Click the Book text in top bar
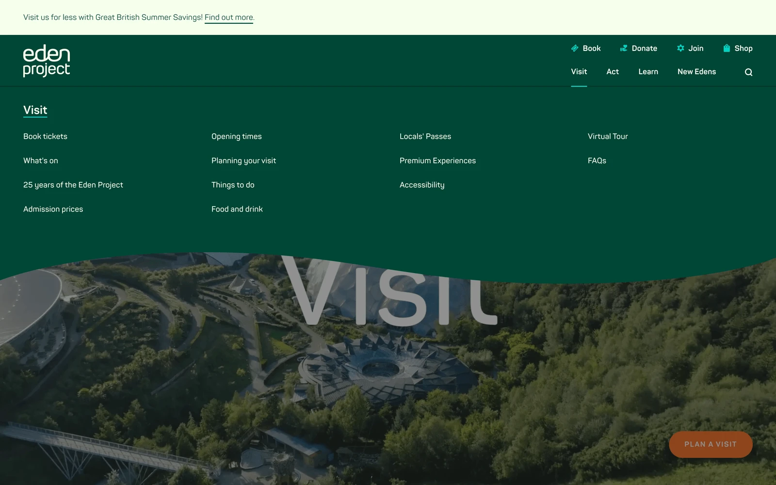Image resolution: width=776 pixels, height=485 pixels. point(592,48)
